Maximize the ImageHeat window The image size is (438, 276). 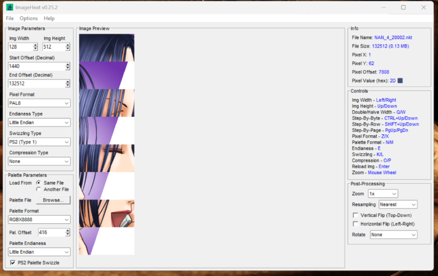pos(403,7)
